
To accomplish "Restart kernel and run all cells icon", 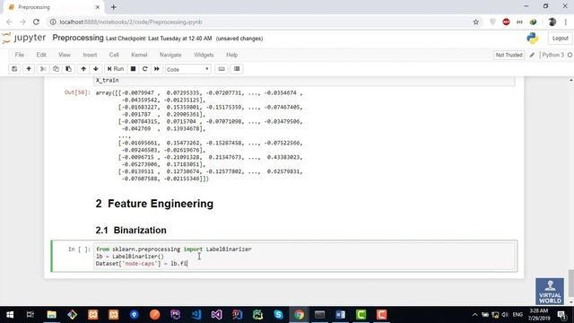I will (157, 69).
